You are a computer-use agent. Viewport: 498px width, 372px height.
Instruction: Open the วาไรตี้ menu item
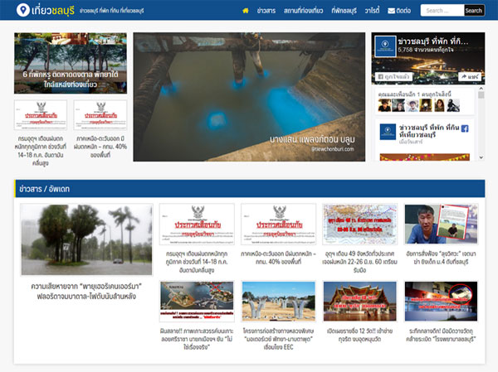(x=372, y=11)
